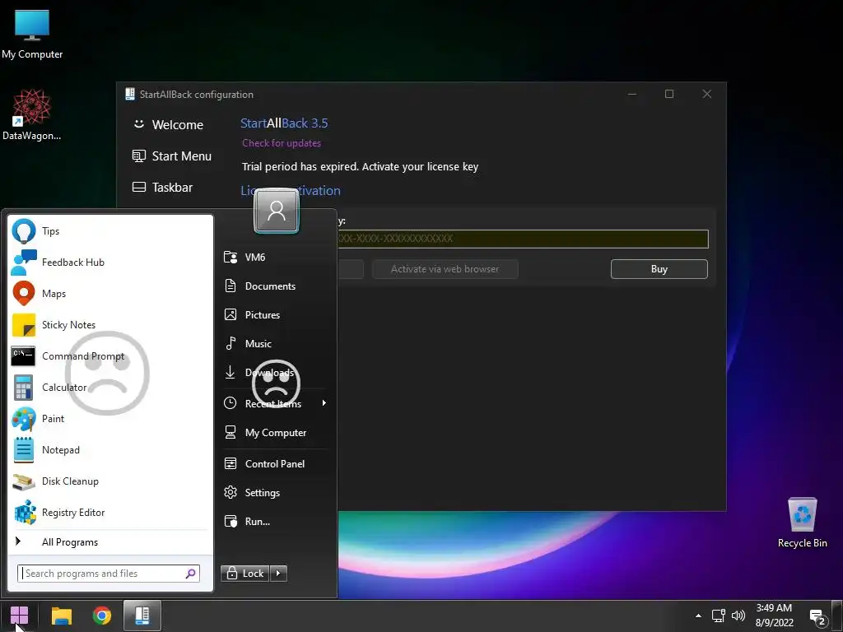Image resolution: width=843 pixels, height=632 pixels.
Task: Open Maps in the start menu
Action: 111,294
